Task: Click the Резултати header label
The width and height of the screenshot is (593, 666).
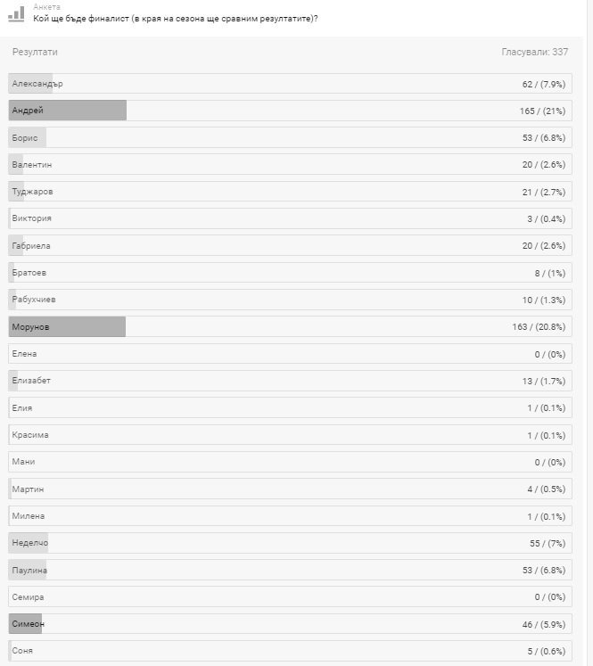Action: (35, 53)
